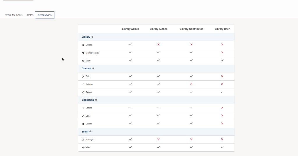Show info tooltip next to Library heading
This screenshot has height=156, width=298.
click(92, 37)
